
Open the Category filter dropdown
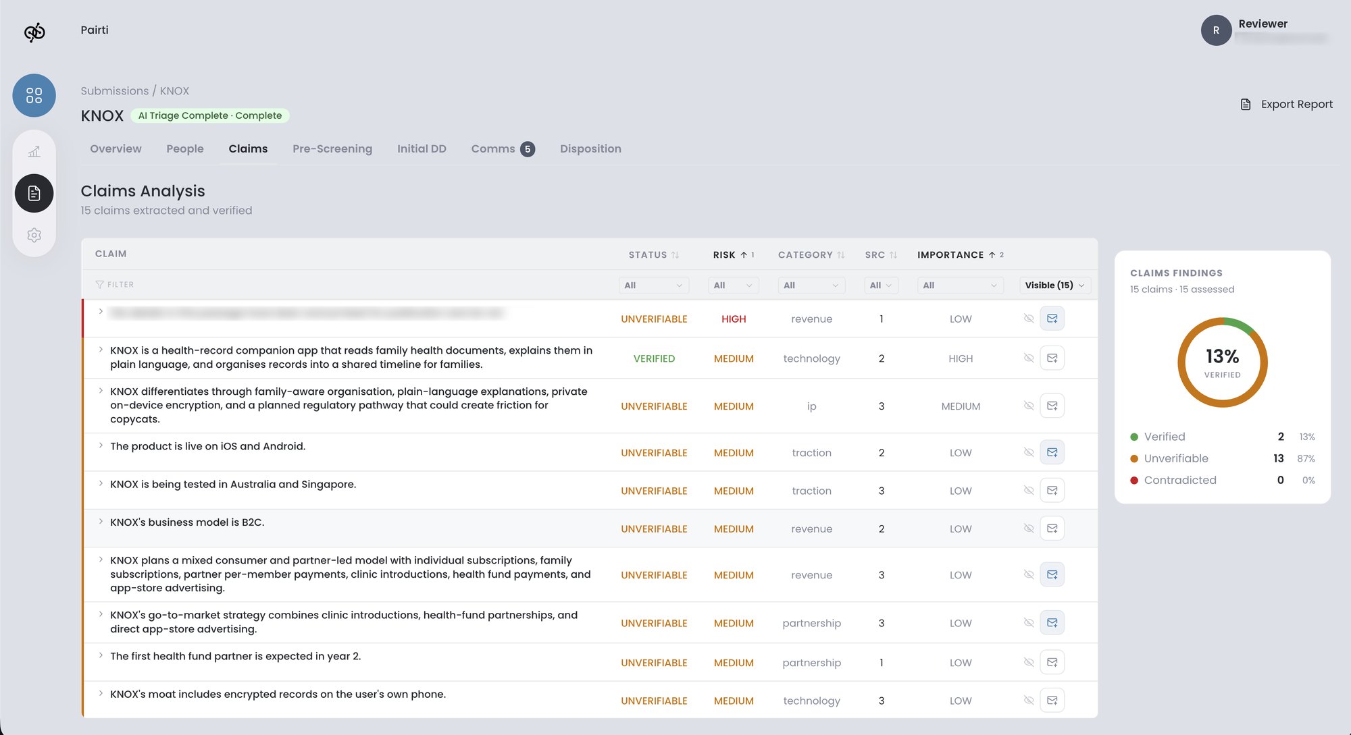coord(811,285)
